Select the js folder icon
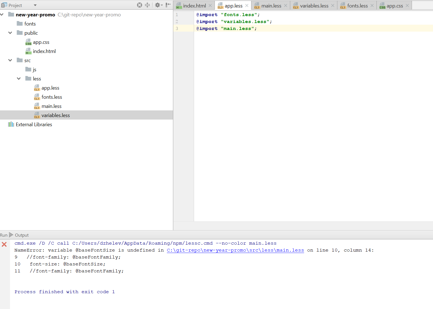The height and width of the screenshot is (309, 433). (28, 69)
